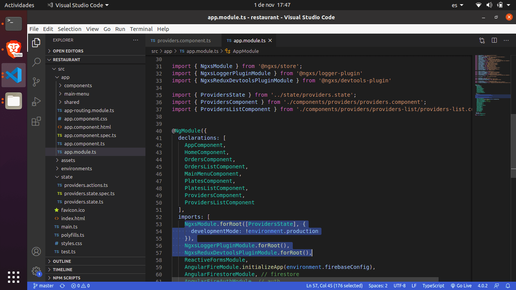This screenshot has width=516, height=290.
Task: Open the Extensions view
Action: (36, 121)
